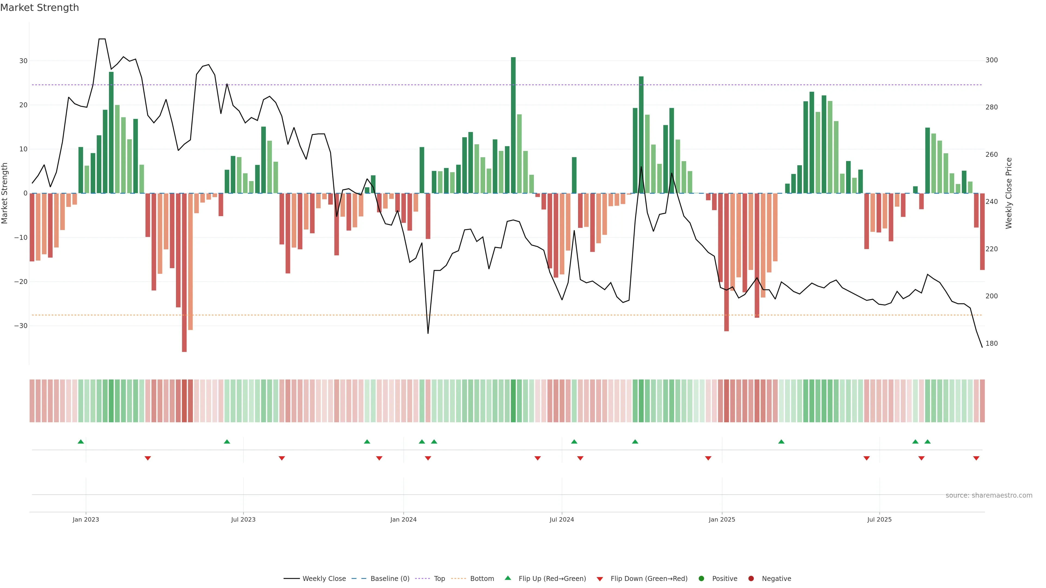Click the Positive green circle legend icon
1046x588 pixels.
701,579
